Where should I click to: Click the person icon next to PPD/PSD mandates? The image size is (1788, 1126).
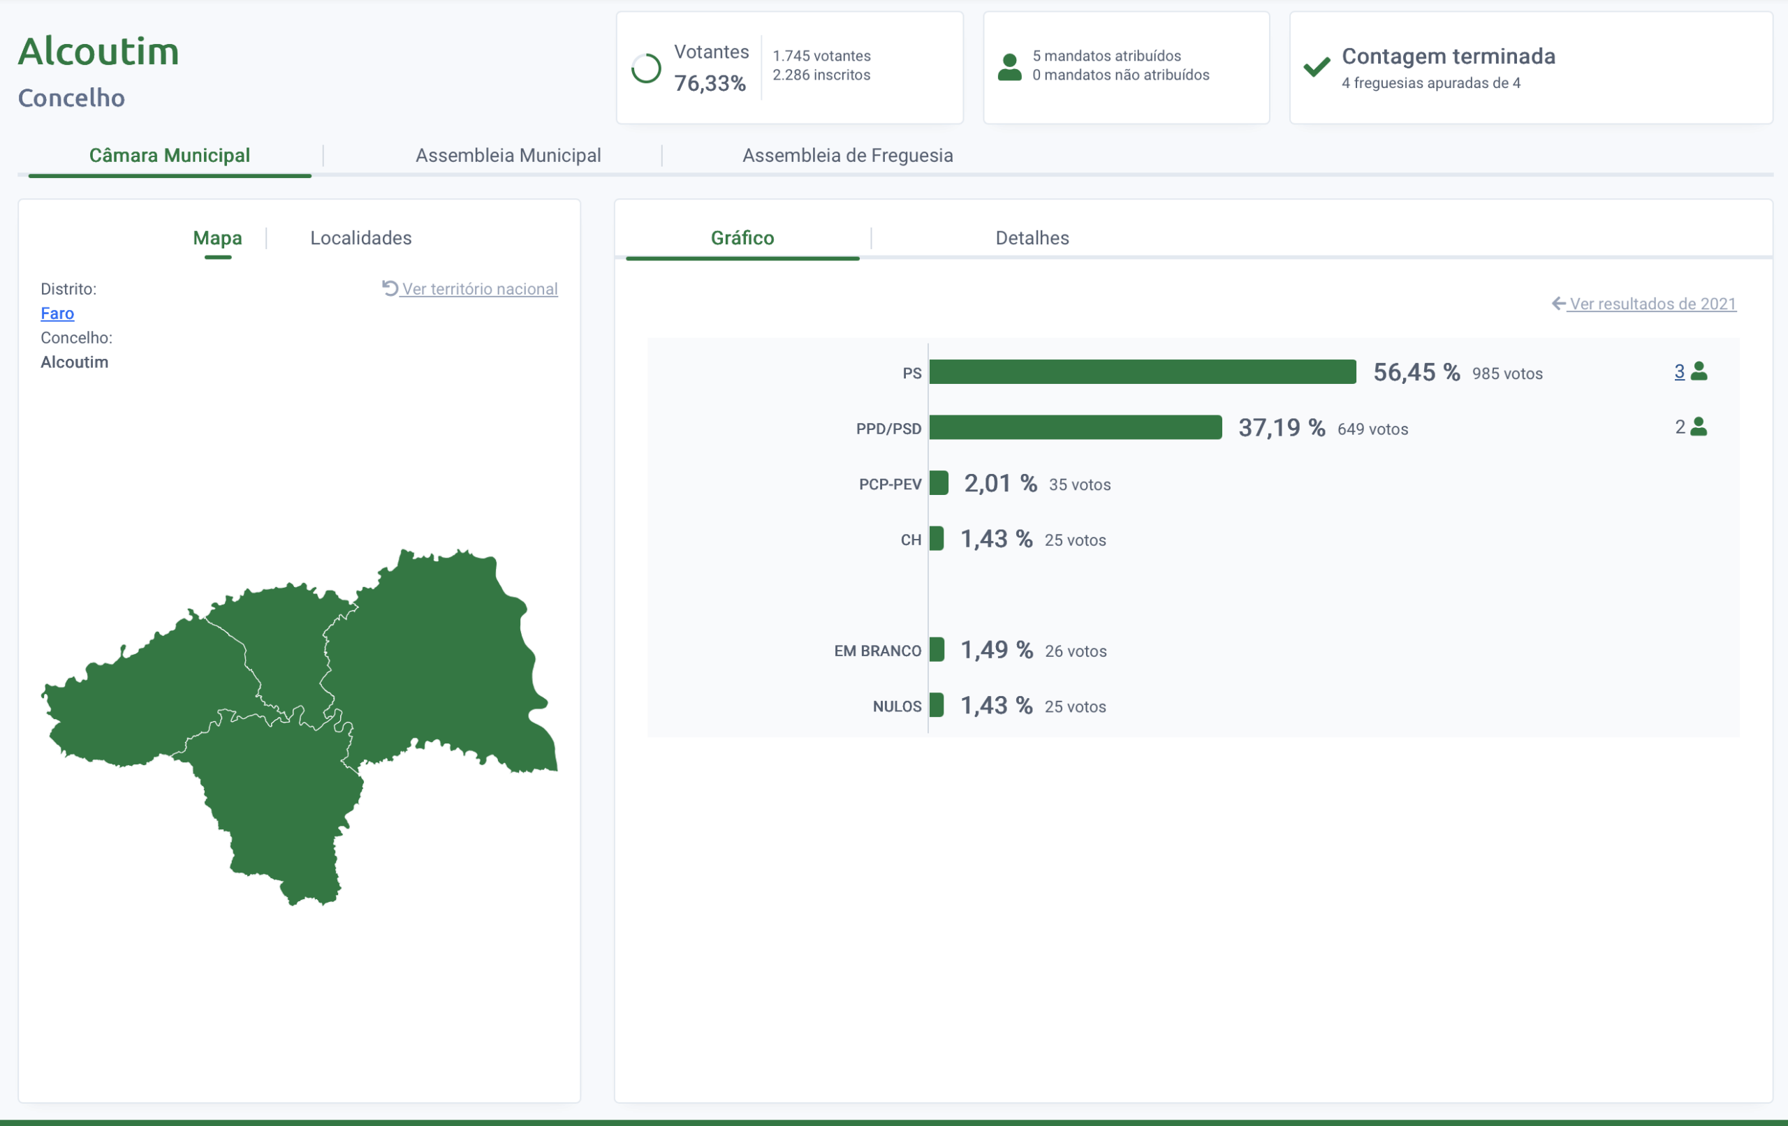[x=1699, y=427]
